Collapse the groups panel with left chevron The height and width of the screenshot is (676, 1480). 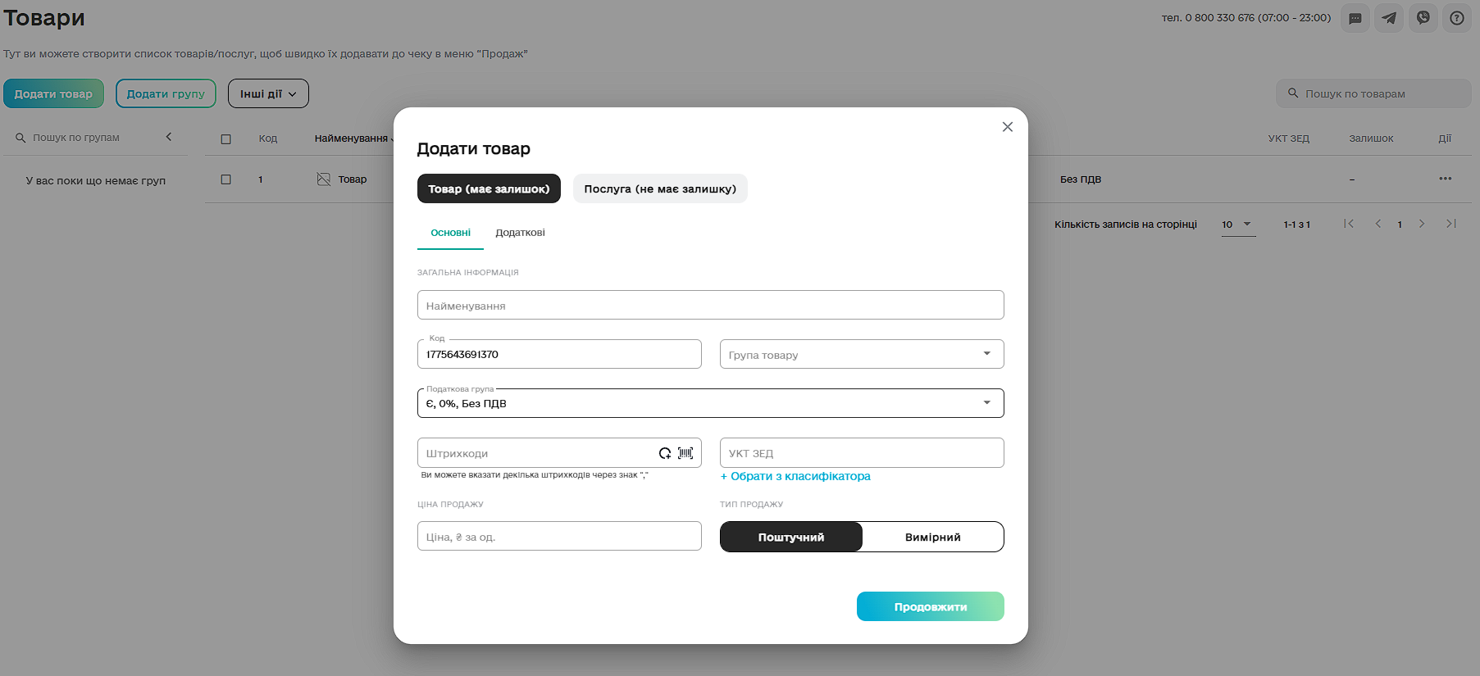[x=169, y=137]
